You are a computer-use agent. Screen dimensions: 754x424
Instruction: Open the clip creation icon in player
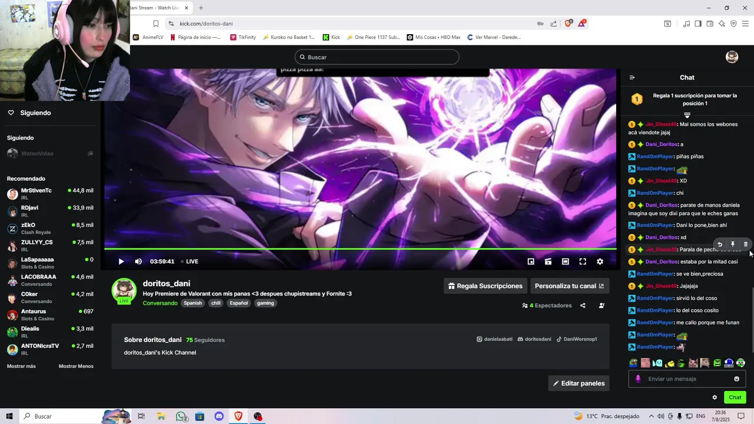tap(548, 261)
